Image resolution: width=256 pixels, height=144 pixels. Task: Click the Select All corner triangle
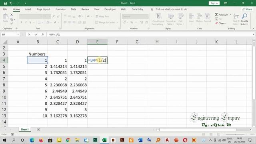pyautogui.click(x=5, y=42)
